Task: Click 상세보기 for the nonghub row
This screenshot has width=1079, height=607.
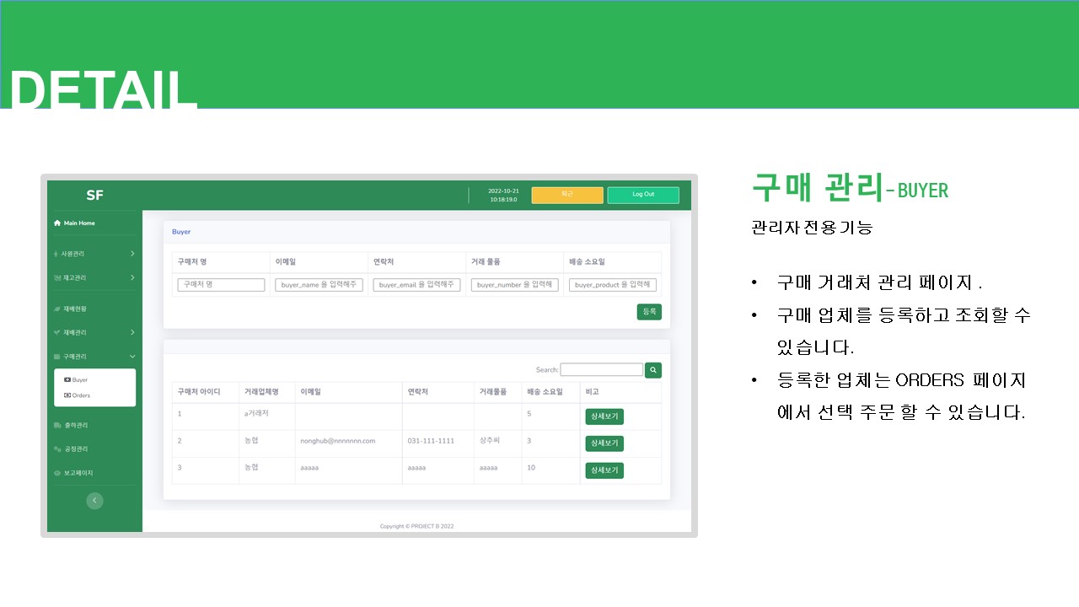Action: 604,443
